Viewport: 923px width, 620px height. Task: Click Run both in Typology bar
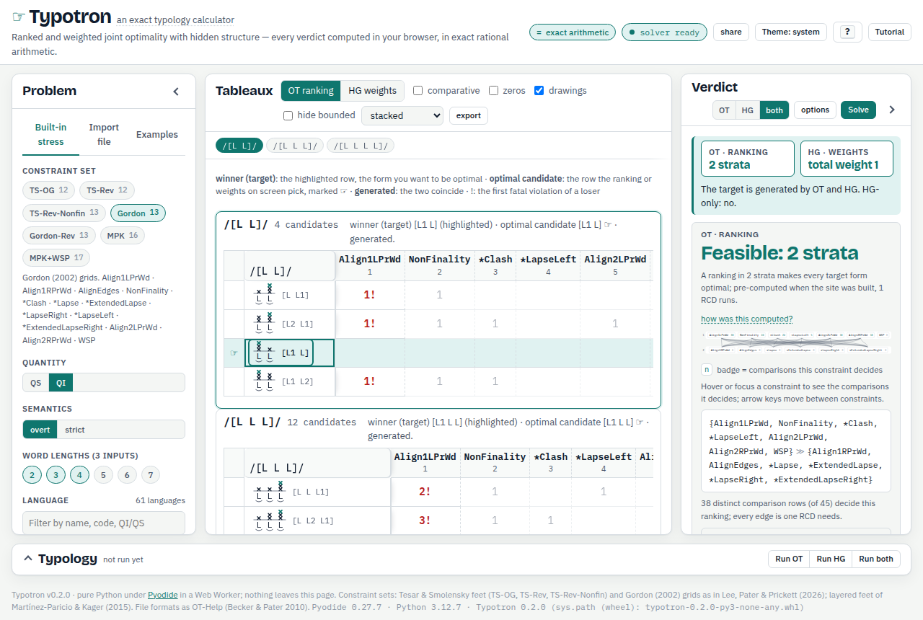[x=876, y=559]
